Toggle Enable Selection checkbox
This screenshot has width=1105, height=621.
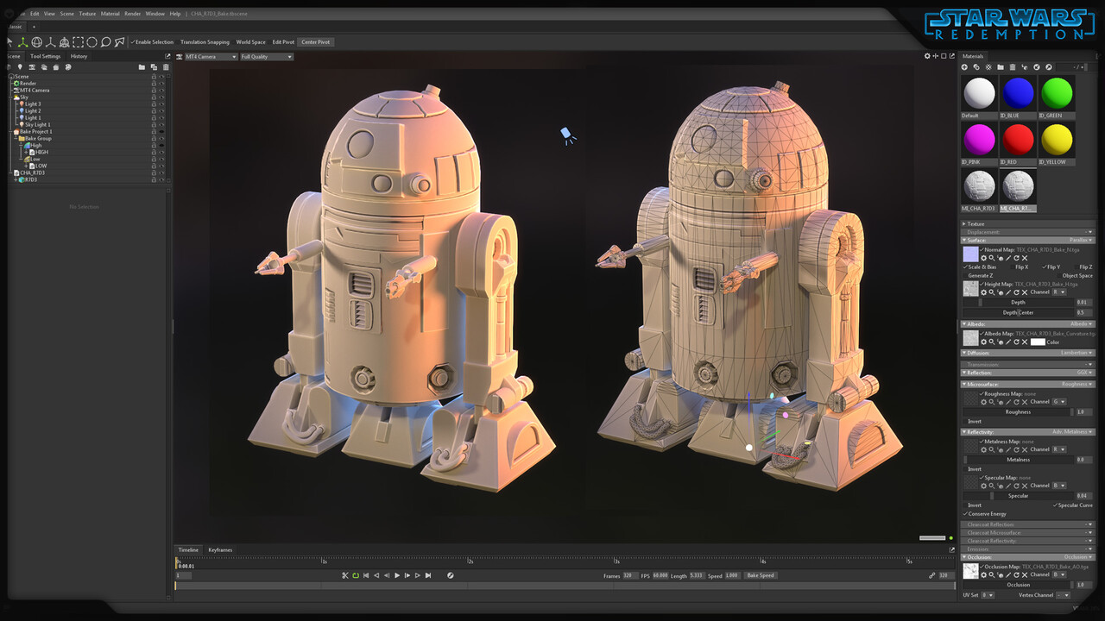[152, 42]
